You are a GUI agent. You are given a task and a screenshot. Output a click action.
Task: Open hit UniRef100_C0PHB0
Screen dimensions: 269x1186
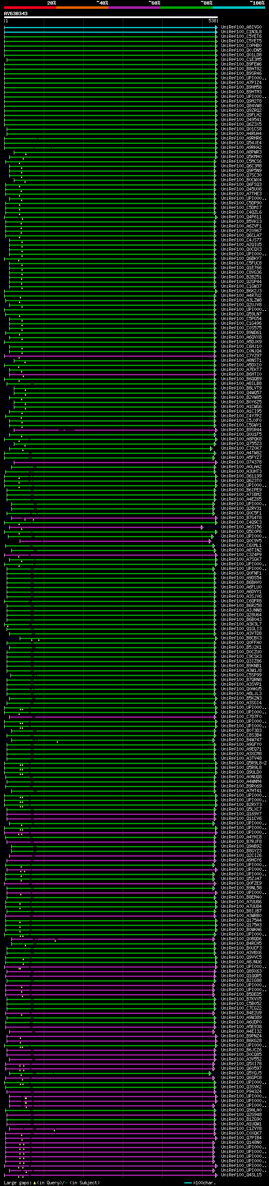click(x=241, y=45)
